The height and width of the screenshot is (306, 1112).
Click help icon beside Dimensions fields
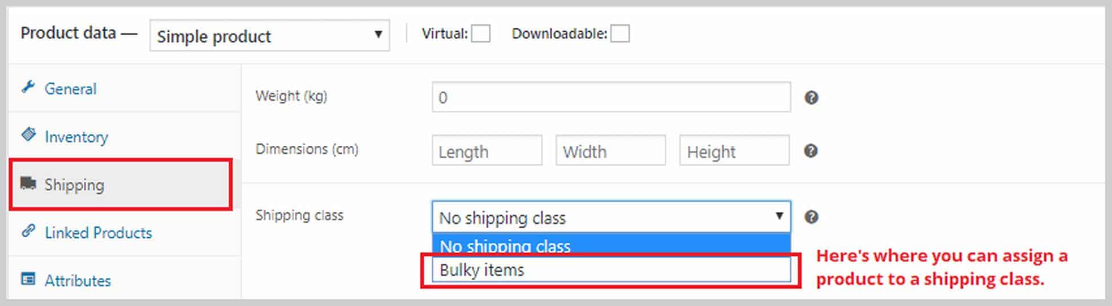(811, 151)
